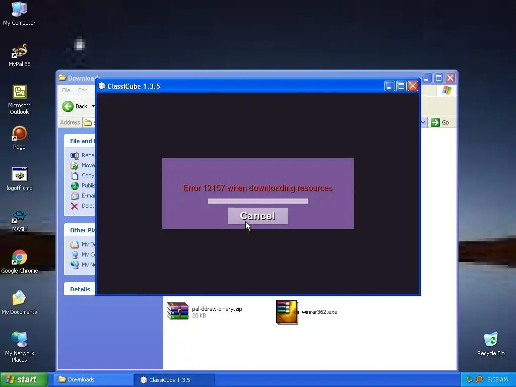Click the Address bar folder field
The height and width of the screenshot is (387, 516).
click(x=89, y=122)
